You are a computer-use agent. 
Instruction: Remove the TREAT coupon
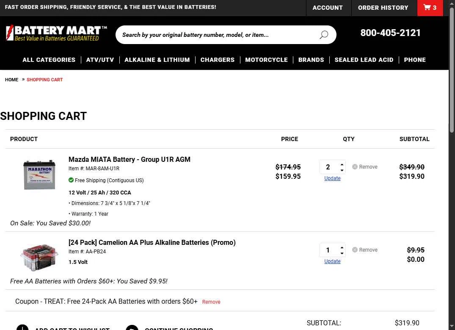(211, 302)
